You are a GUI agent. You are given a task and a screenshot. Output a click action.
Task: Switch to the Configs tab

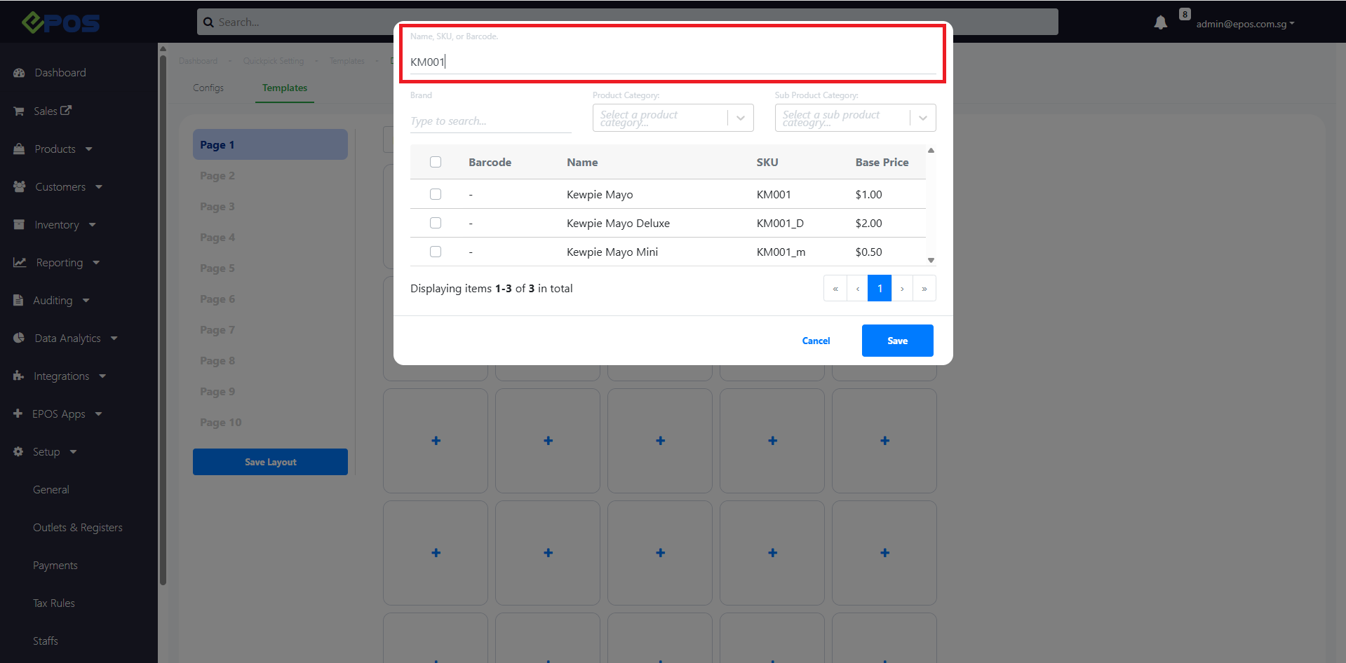pos(208,88)
